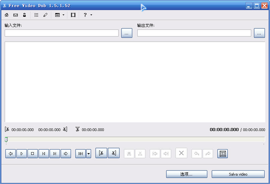Click the empty video preview area
The width and height of the screenshot is (270, 184).
135,82
